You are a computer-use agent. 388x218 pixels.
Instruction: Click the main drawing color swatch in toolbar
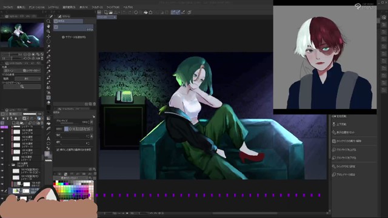[x=47, y=154]
